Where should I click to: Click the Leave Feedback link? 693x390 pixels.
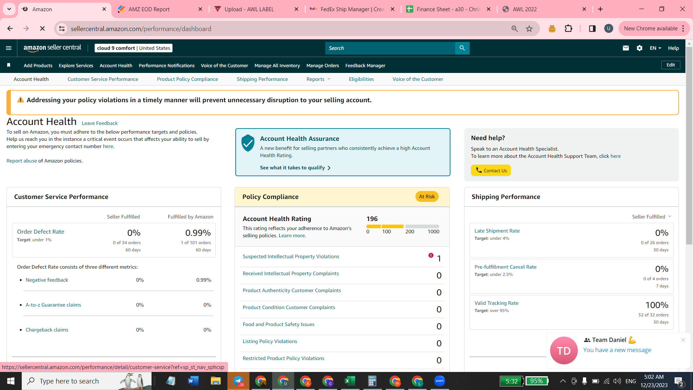100,123
